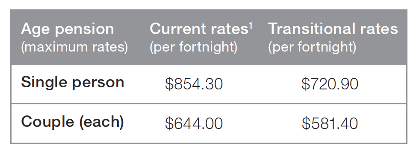This screenshot has height=155, width=419.
Task: Click the word (each) in Couple row
Action: pyautogui.click(x=101, y=123)
